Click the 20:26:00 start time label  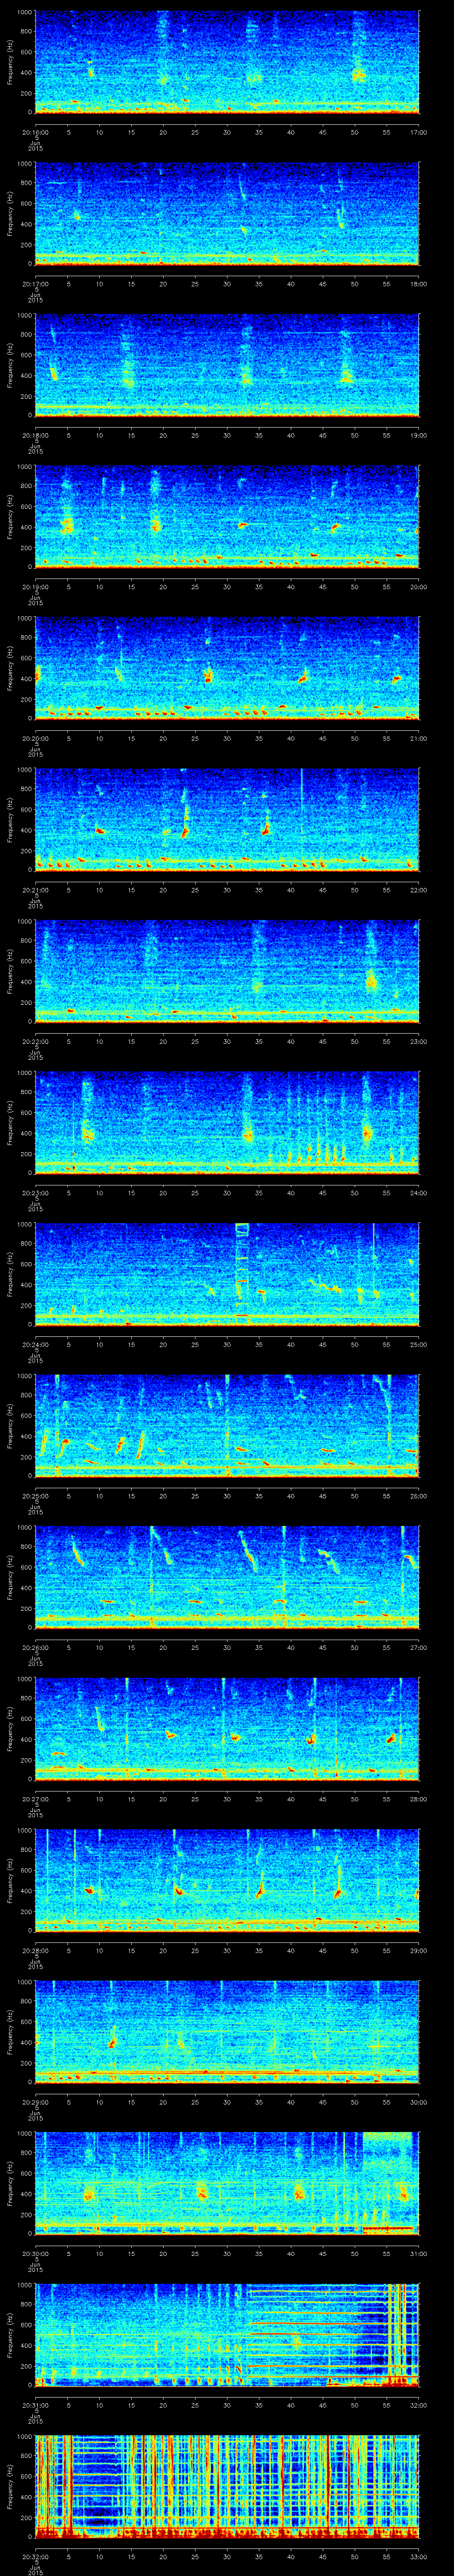[x=35, y=1647]
